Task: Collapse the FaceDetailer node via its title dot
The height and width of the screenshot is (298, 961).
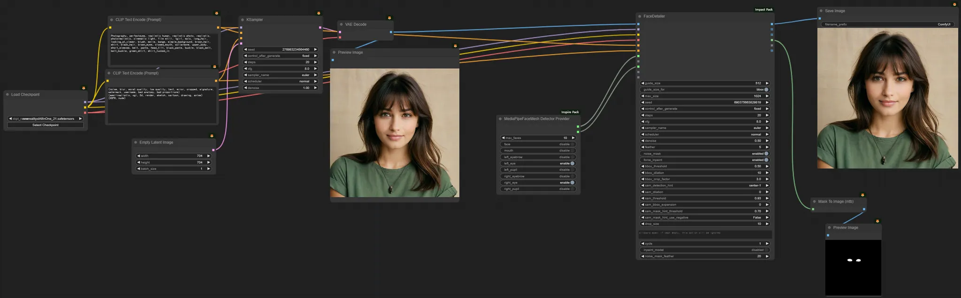Action: [x=640, y=16]
